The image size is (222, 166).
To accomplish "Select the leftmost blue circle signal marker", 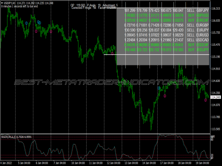I will [26, 23].
